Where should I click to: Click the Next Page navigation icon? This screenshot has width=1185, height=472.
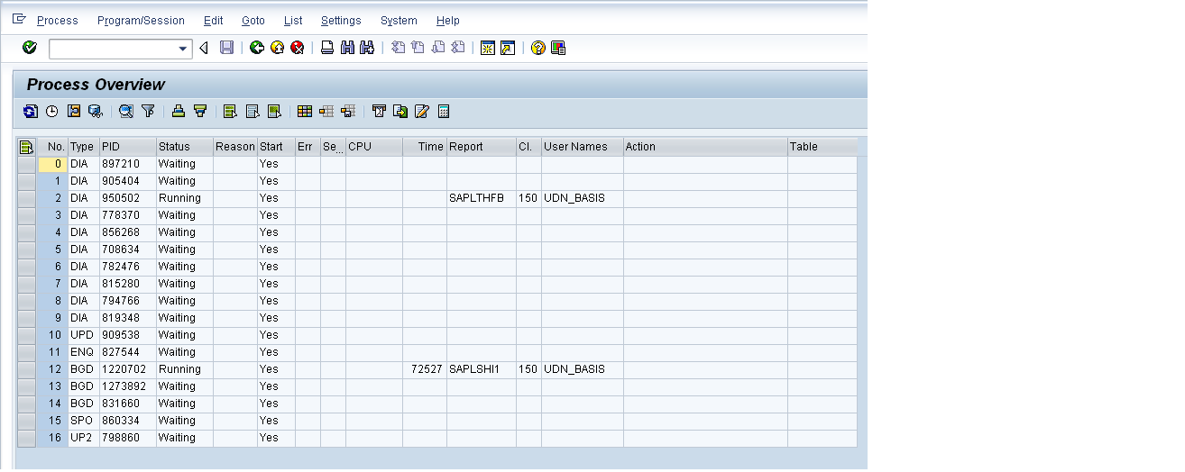pyautogui.click(x=437, y=48)
